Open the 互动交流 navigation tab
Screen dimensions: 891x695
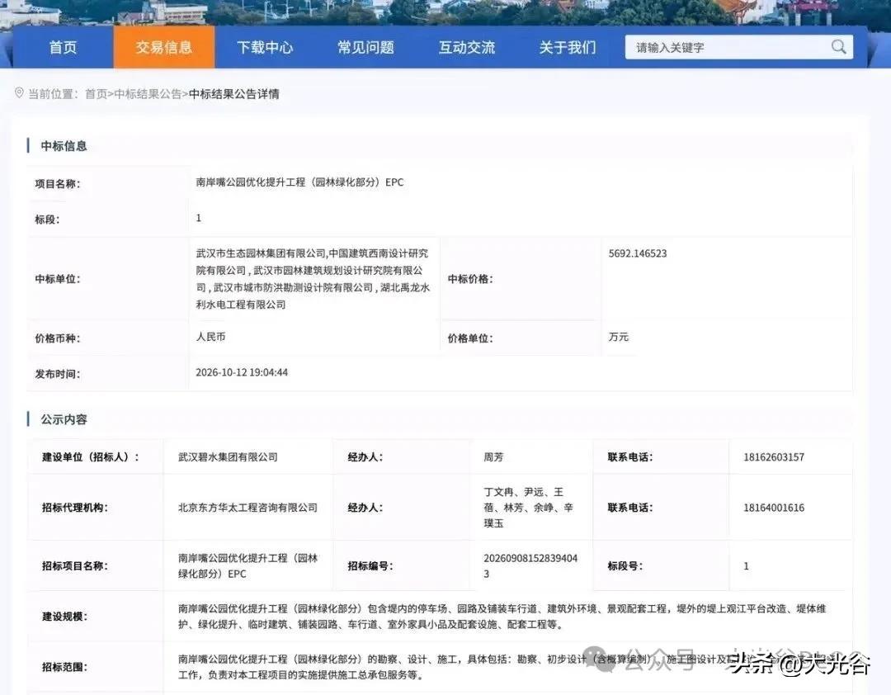(466, 47)
